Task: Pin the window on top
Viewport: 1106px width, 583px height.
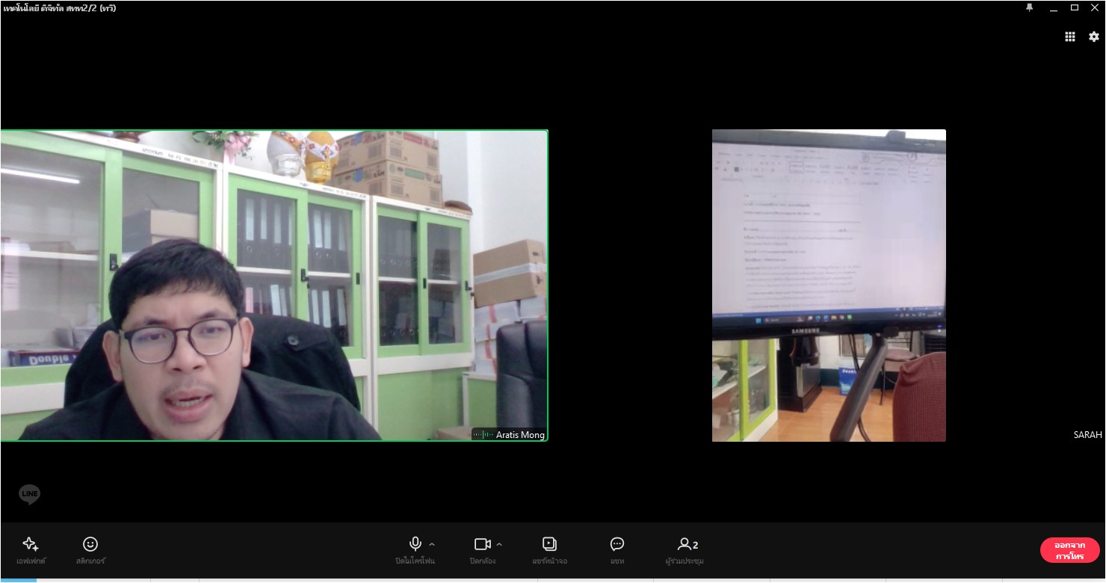Action: tap(1030, 7)
